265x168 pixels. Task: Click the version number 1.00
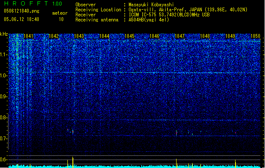point(57,4)
